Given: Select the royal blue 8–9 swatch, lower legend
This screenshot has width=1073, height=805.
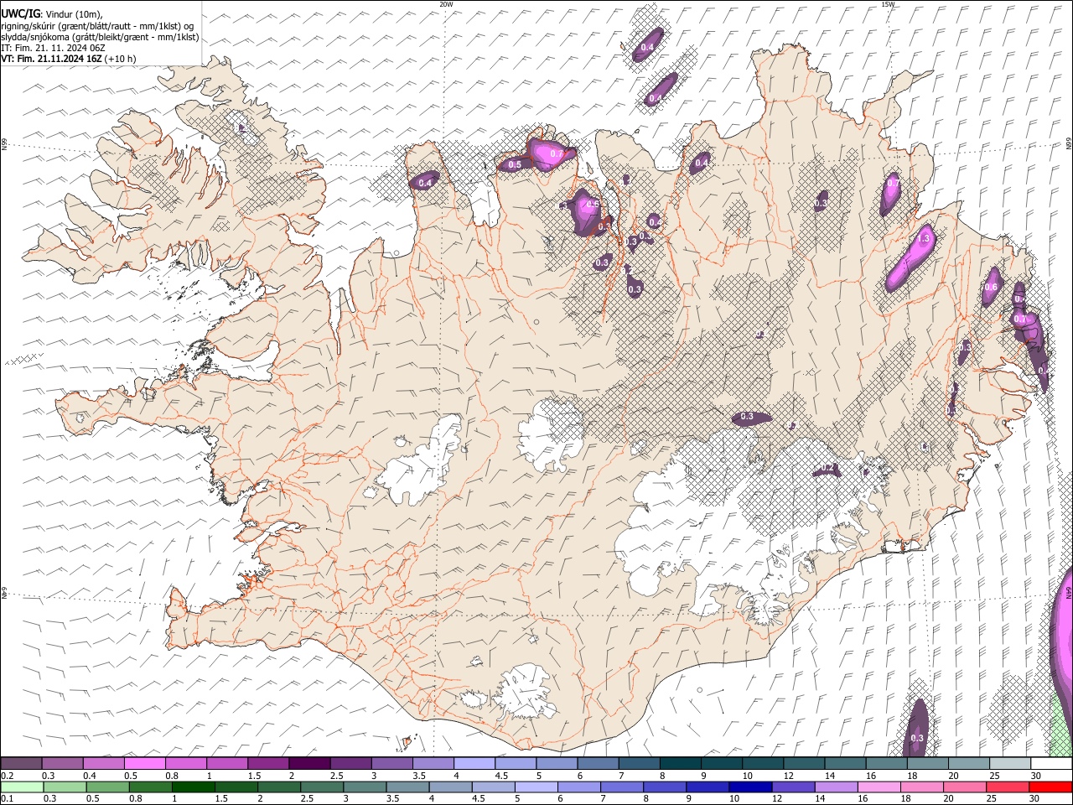Looking at the screenshot, I should pyautogui.click(x=665, y=787).
